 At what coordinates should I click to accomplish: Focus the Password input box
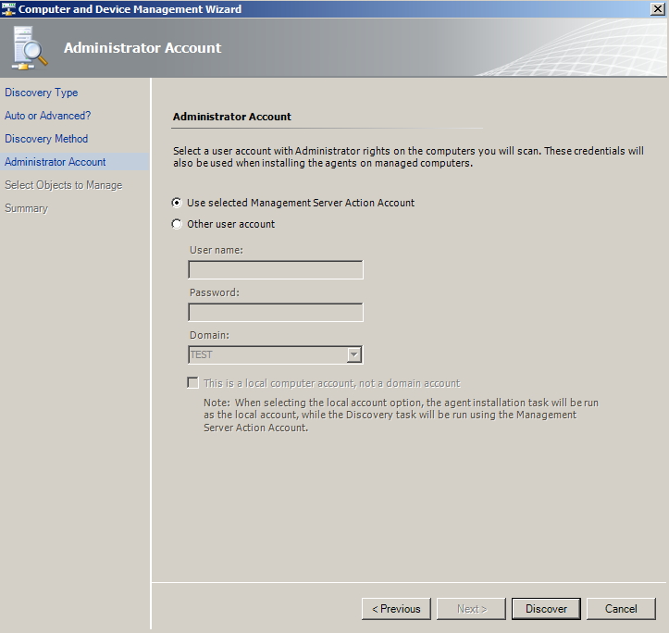coord(276,313)
